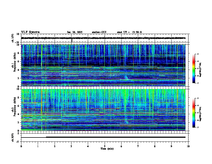
Task: Click the ch.1 spectrogram color scale bar
Action: (194, 69)
